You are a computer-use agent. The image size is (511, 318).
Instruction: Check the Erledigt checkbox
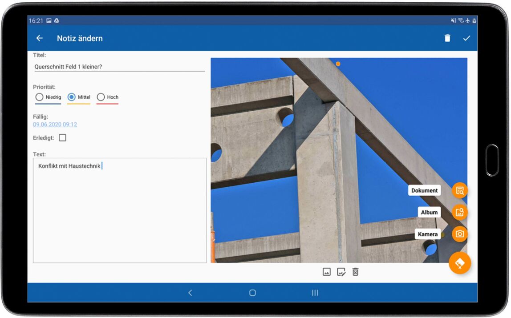63,138
